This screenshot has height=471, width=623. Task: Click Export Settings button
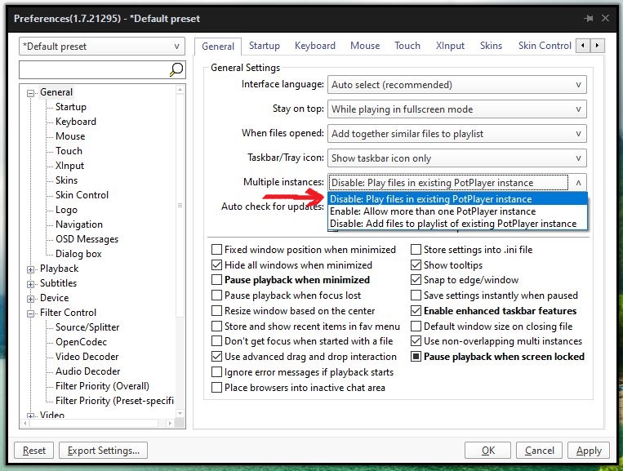pos(104,451)
